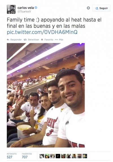
Task: Click the carlos vela display name
Action: (26, 8)
